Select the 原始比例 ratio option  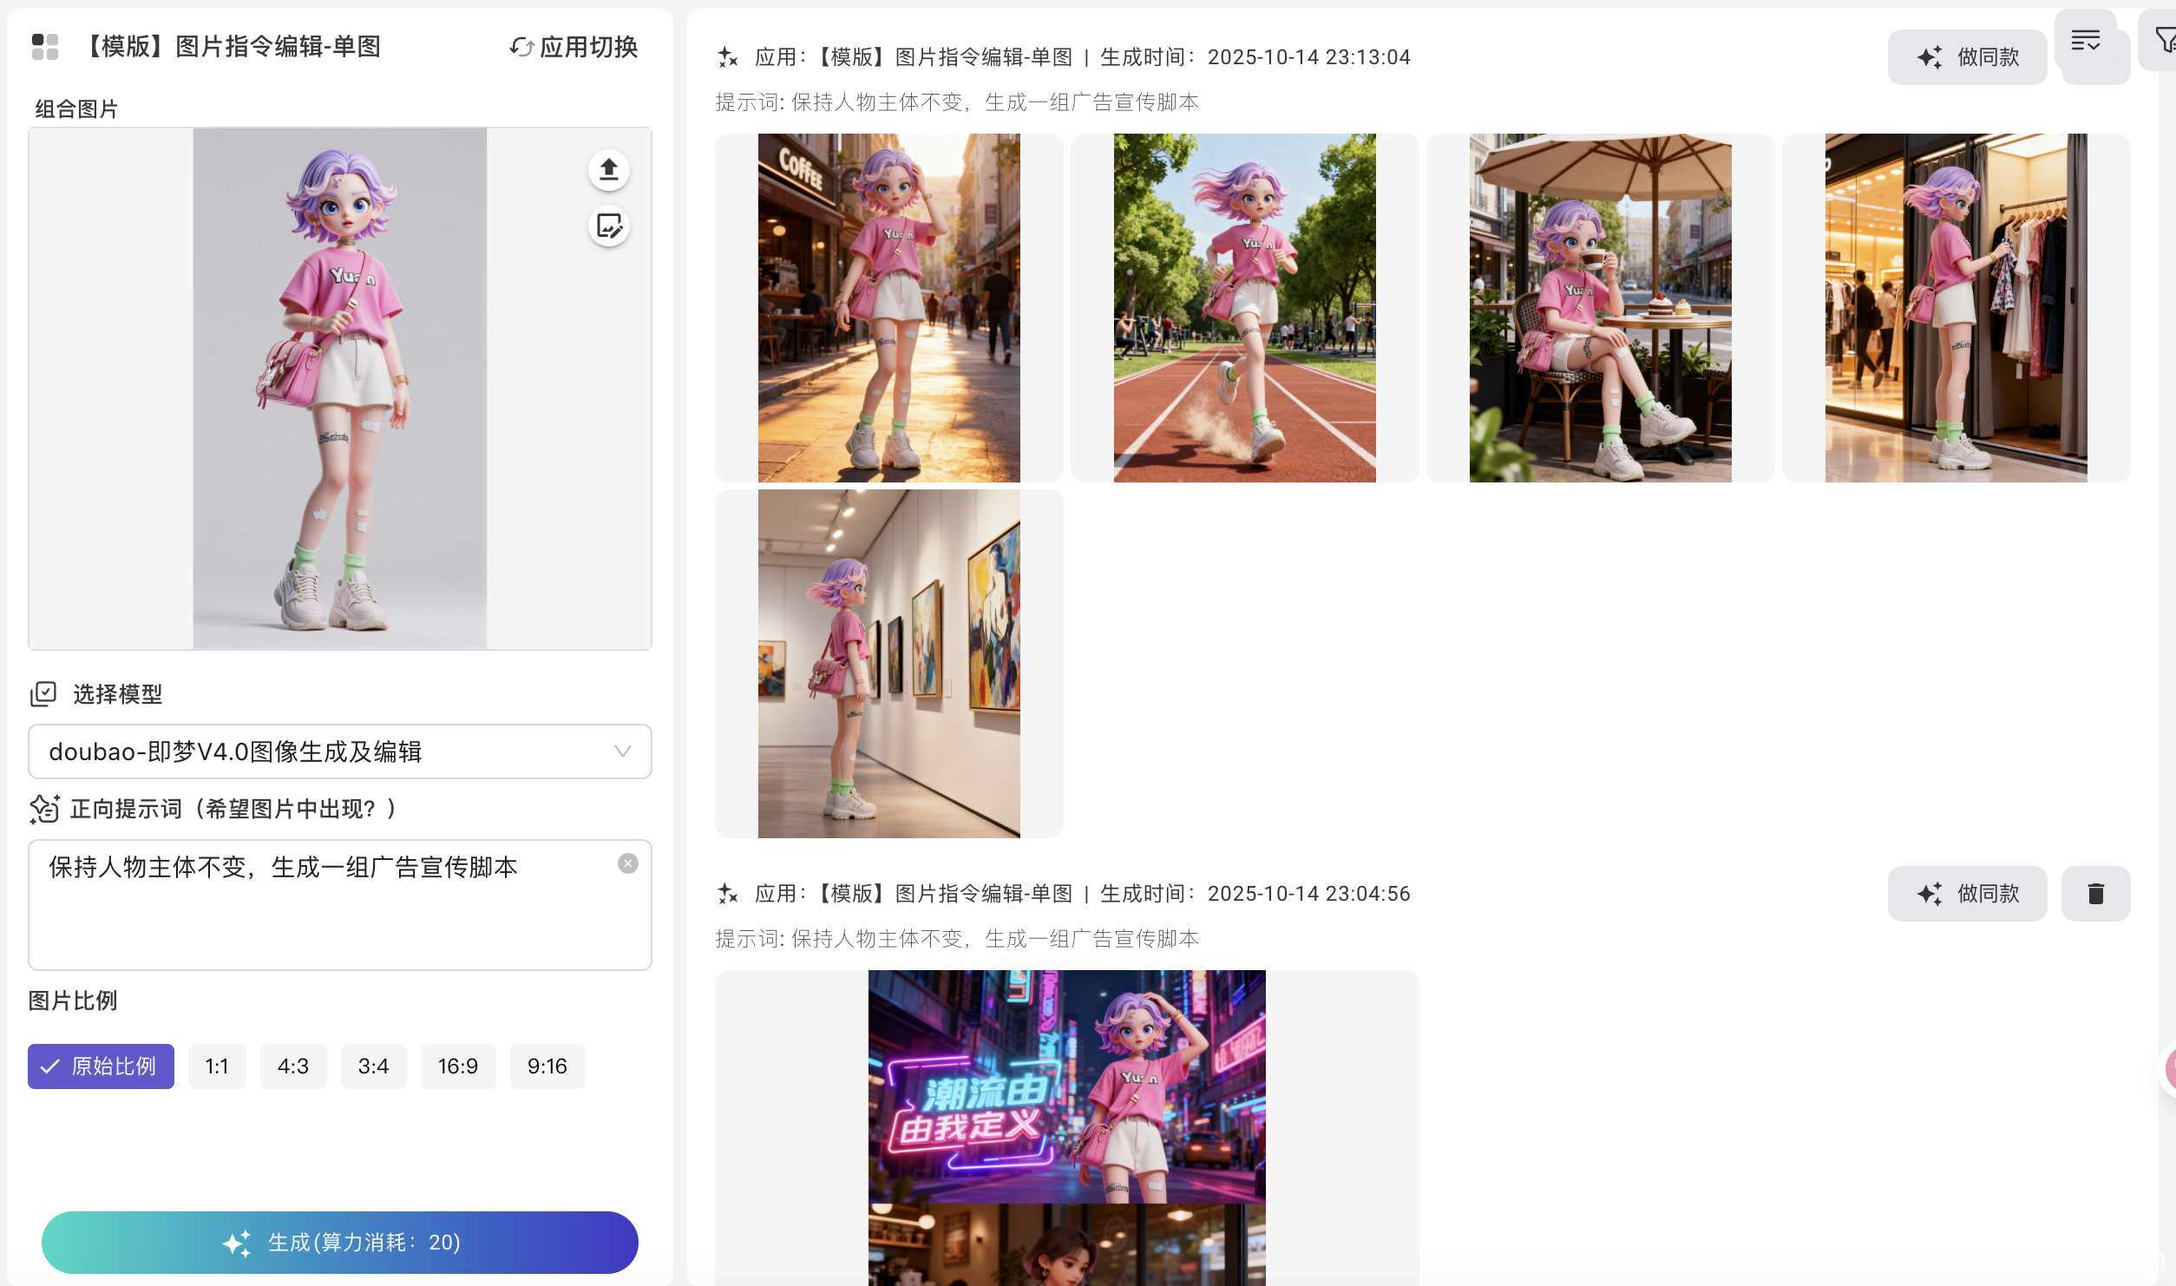(x=101, y=1066)
